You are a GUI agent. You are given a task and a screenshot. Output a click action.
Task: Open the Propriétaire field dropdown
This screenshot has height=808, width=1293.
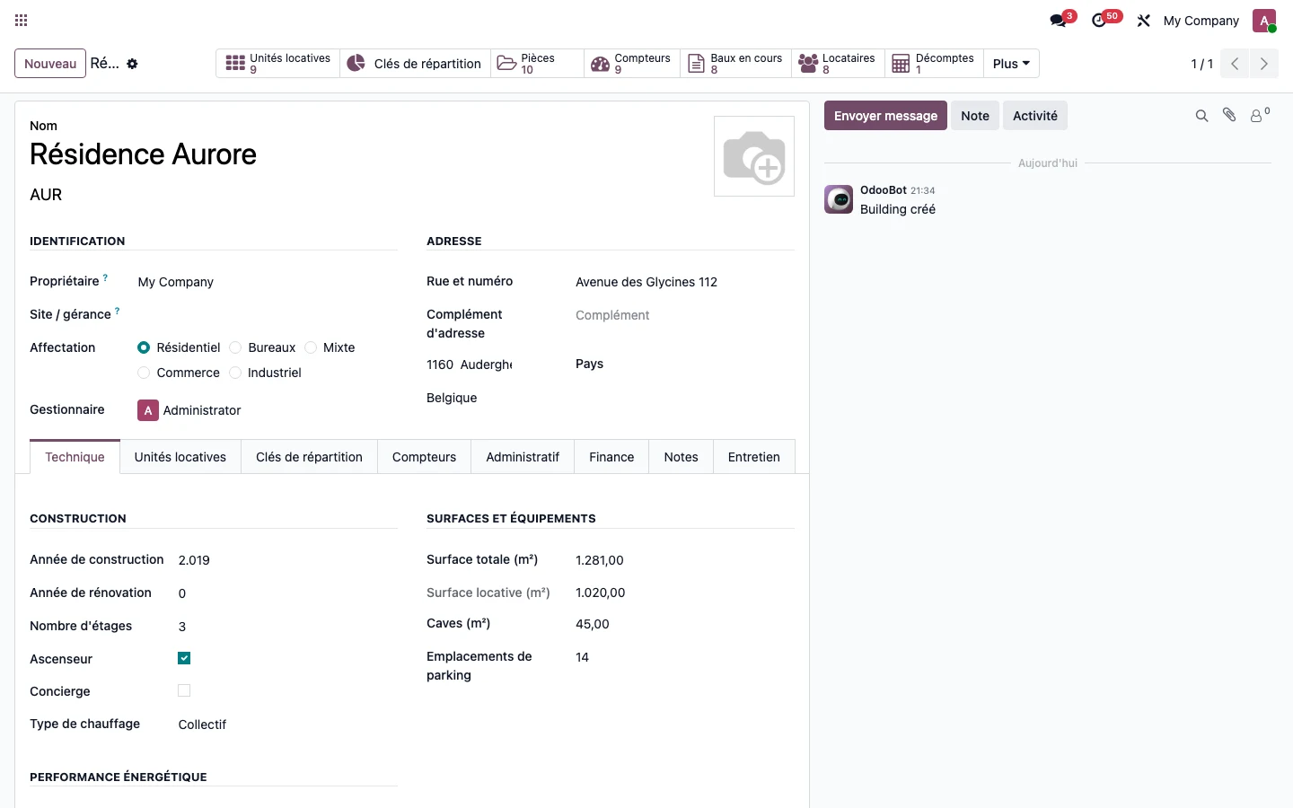[x=268, y=282]
